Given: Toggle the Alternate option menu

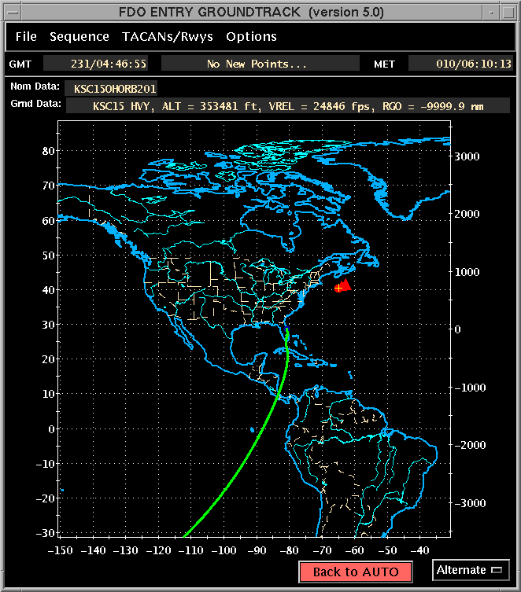Looking at the screenshot, I should tap(471, 570).
